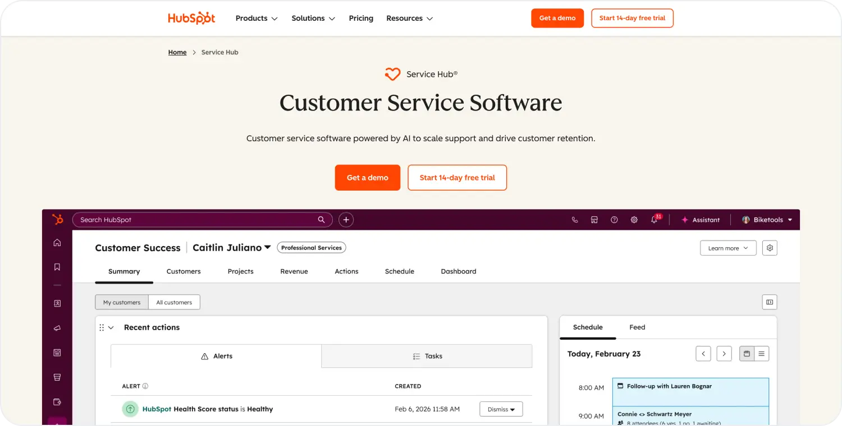This screenshot has width=842, height=426.
Task: Click the plus quick-create icon
Action: tap(346, 220)
